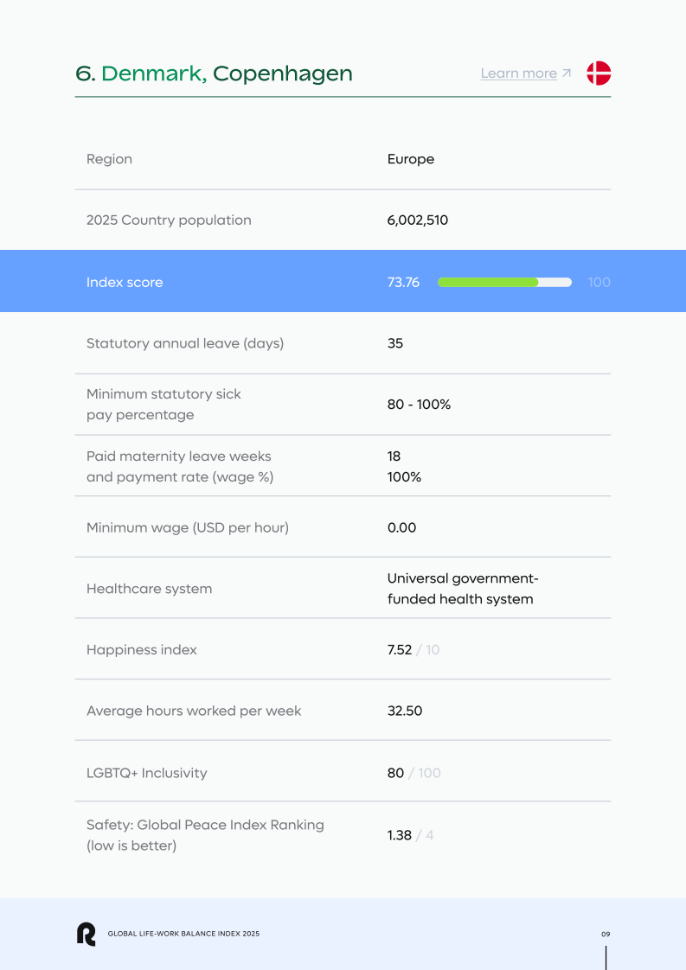
Task: Click Average hours worked value 32.50
Action: [405, 711]
